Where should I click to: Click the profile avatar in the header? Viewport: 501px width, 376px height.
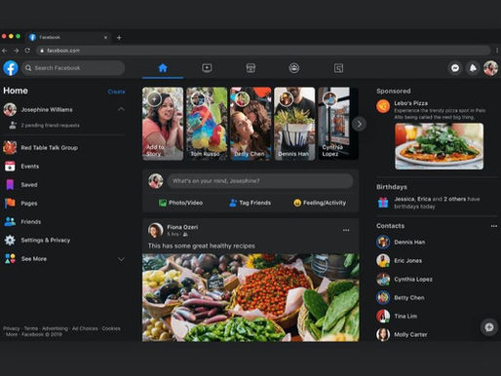pyautogui.click(x=490, y=68)
